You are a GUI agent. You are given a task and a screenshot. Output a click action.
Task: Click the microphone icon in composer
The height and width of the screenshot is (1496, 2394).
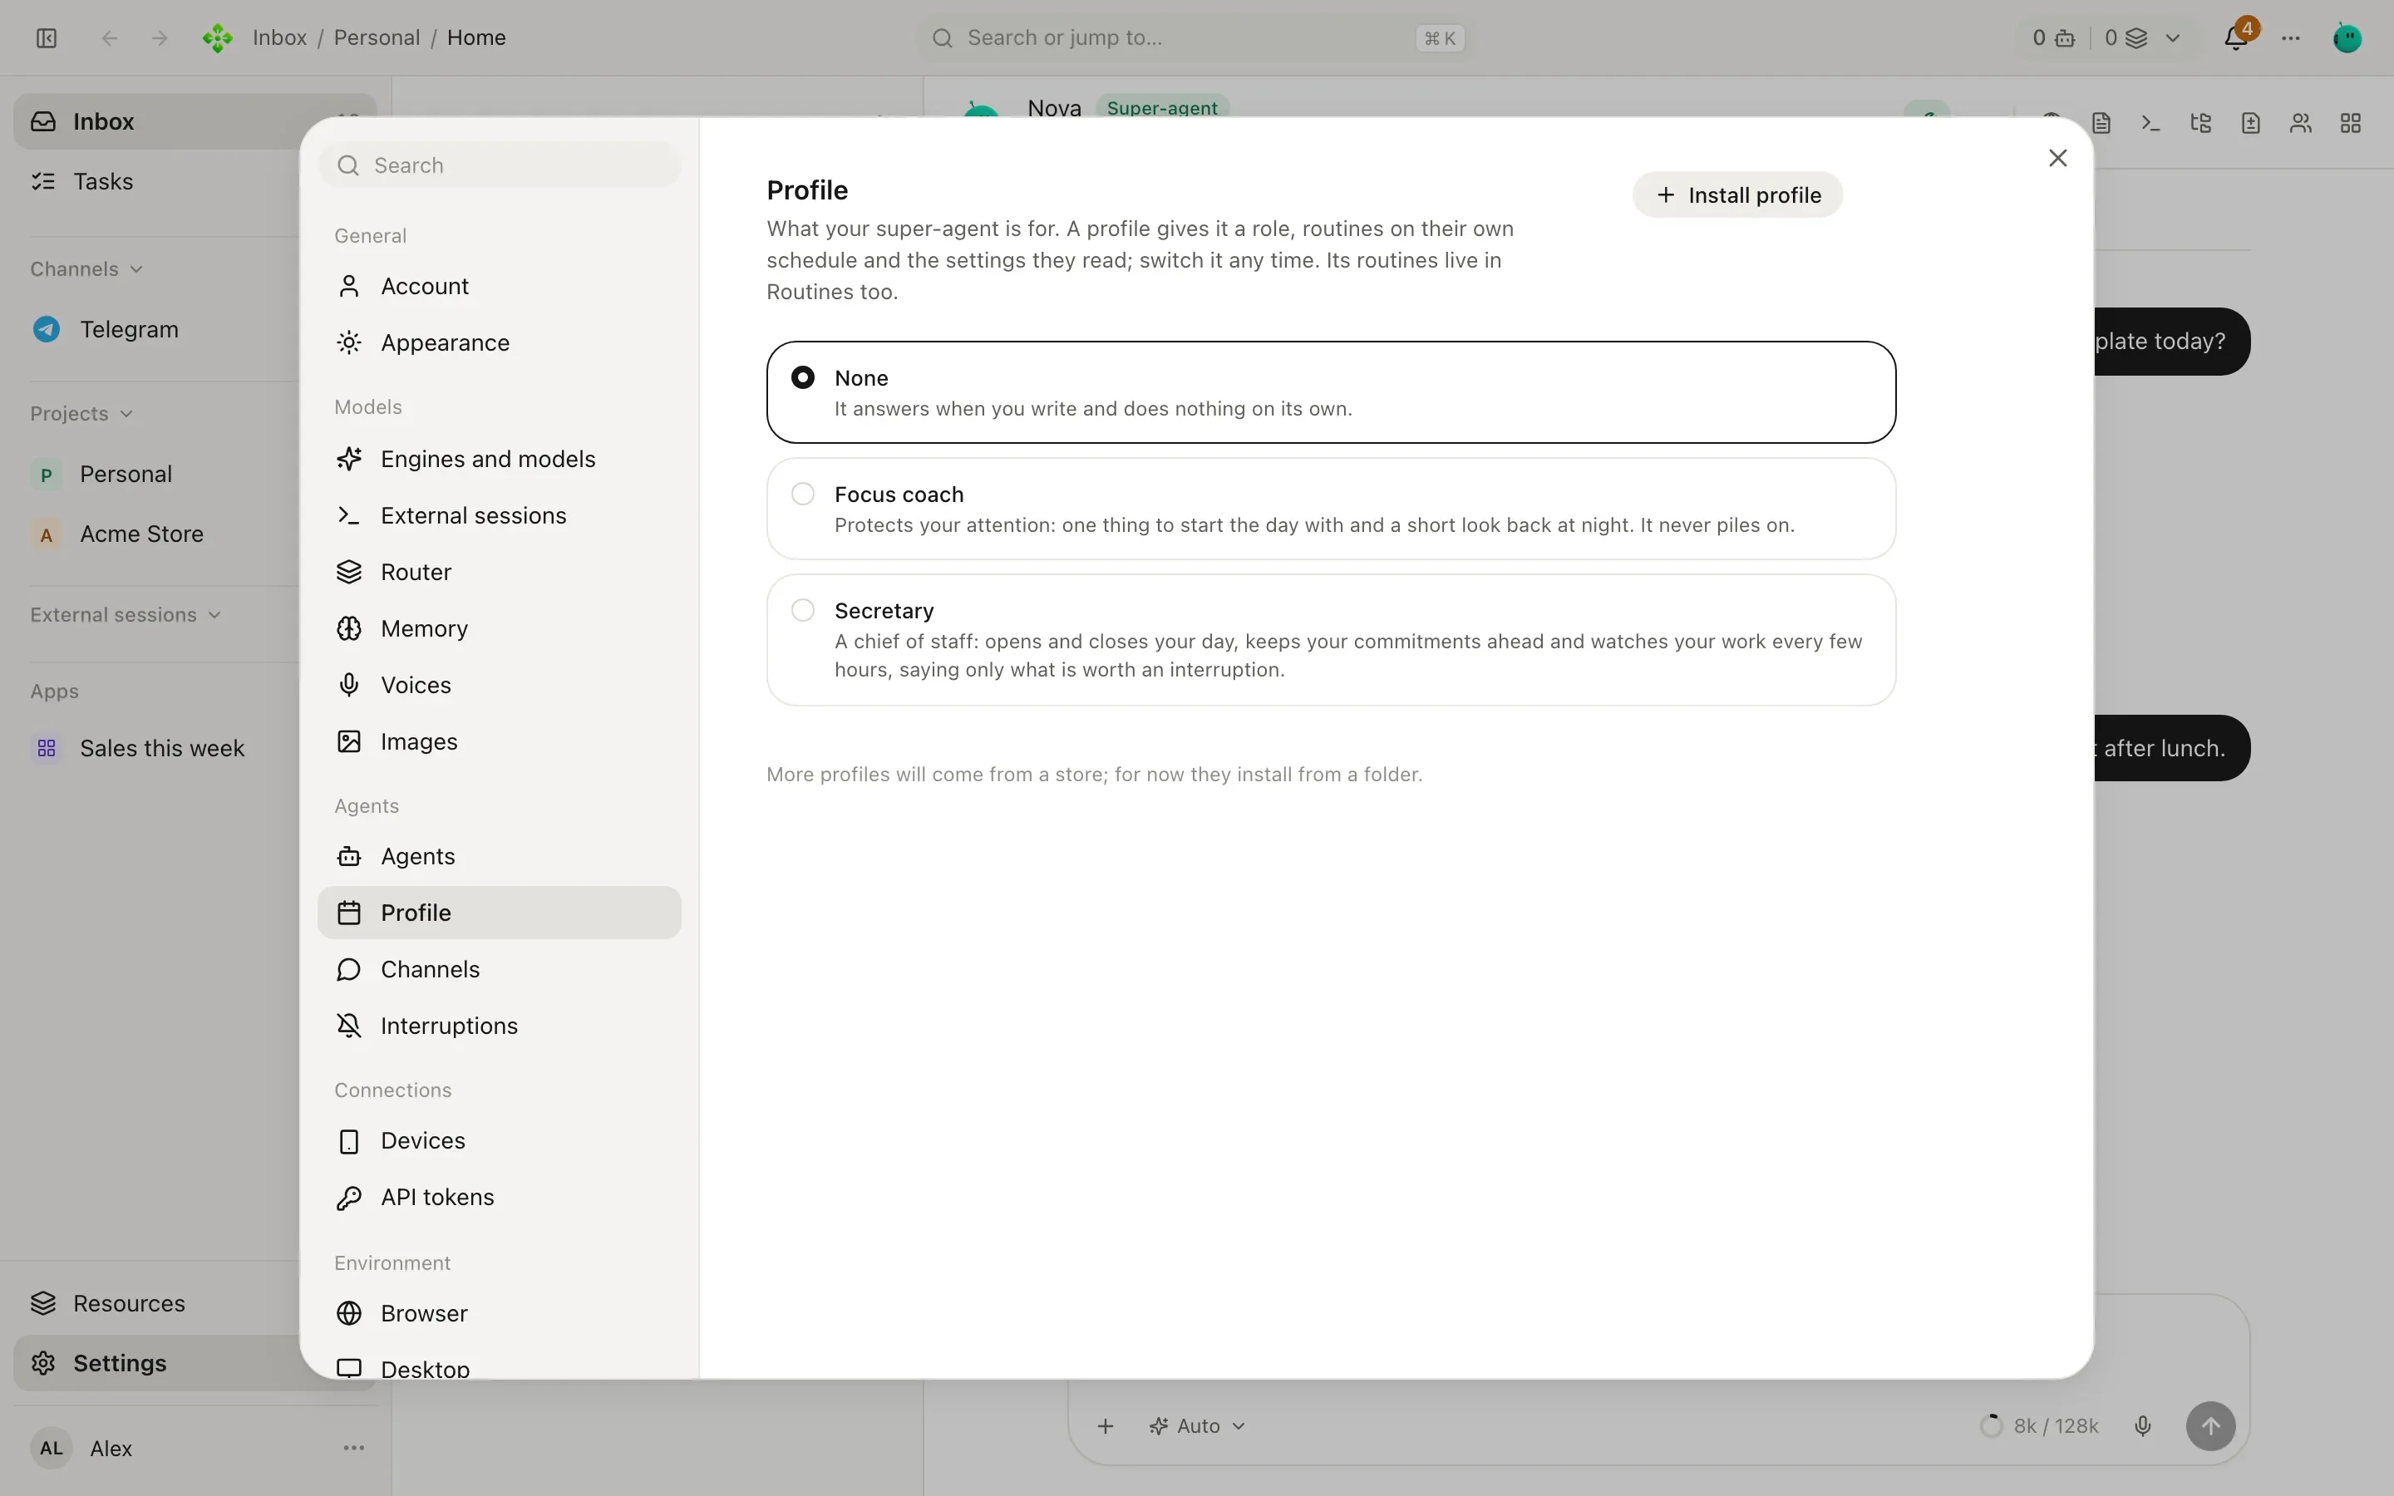2143,1425
